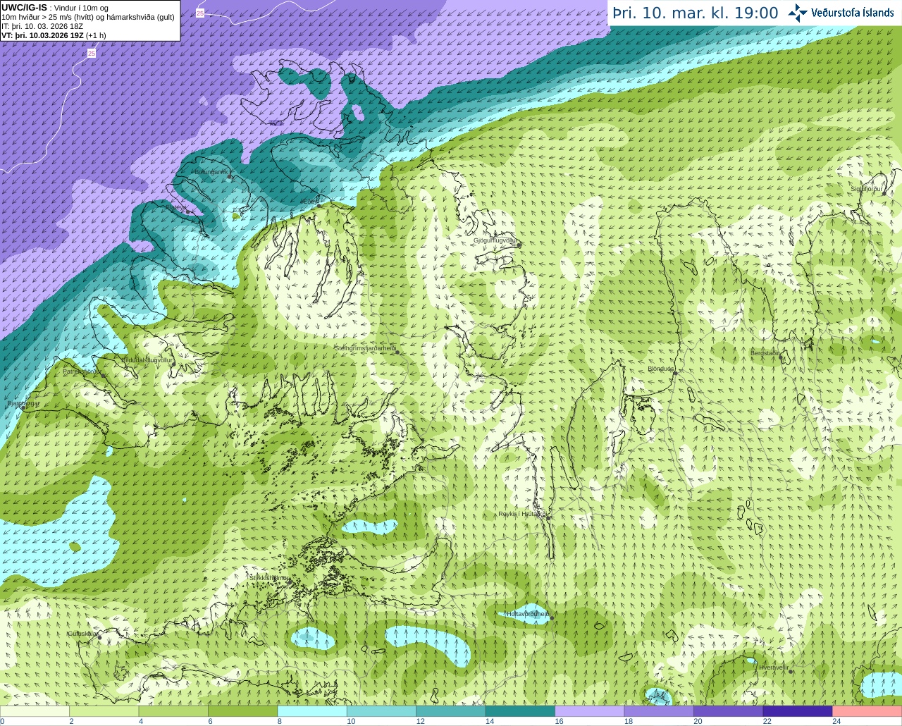Click the Reykir í Hrútafirði station label
Viewport: 902px width, 726px height.
pos(523,514)
